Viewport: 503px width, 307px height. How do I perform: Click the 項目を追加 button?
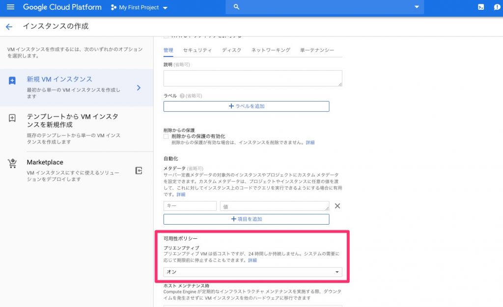coord(246,219)
